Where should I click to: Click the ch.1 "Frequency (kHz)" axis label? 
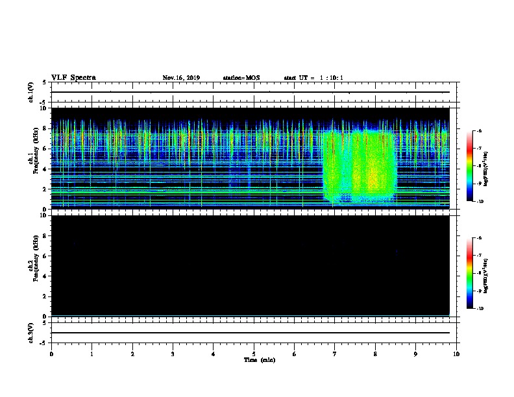(x=35, y=151)
